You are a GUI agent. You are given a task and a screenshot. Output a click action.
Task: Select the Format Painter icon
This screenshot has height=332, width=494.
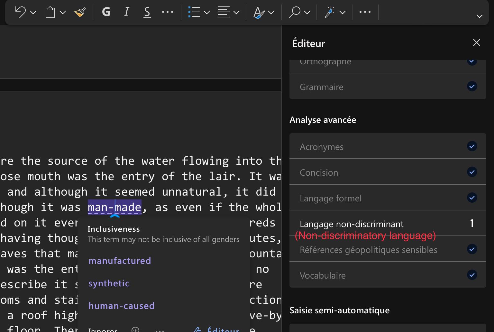(79, 12)
